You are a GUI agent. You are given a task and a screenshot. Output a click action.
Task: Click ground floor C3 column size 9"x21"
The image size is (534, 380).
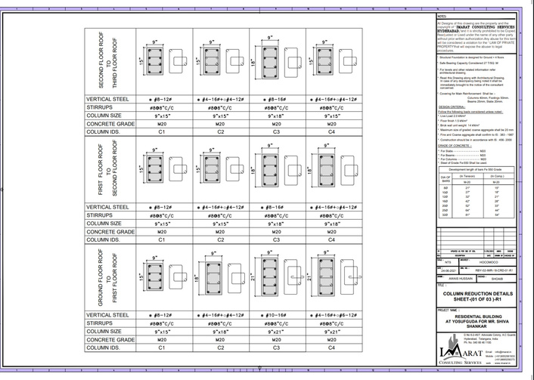[x=276, y=332]
